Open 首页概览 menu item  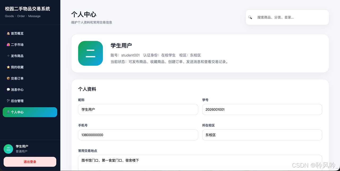click(30, 33)
